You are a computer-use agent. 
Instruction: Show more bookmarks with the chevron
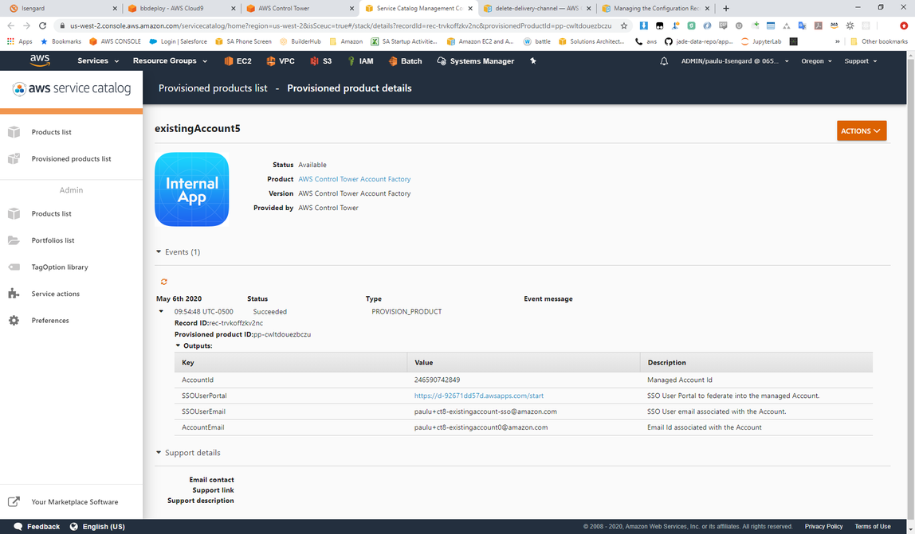click(x=838, y=41)
